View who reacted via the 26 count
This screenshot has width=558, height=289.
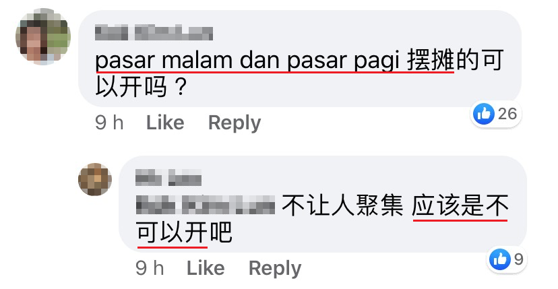pos(507,114)
